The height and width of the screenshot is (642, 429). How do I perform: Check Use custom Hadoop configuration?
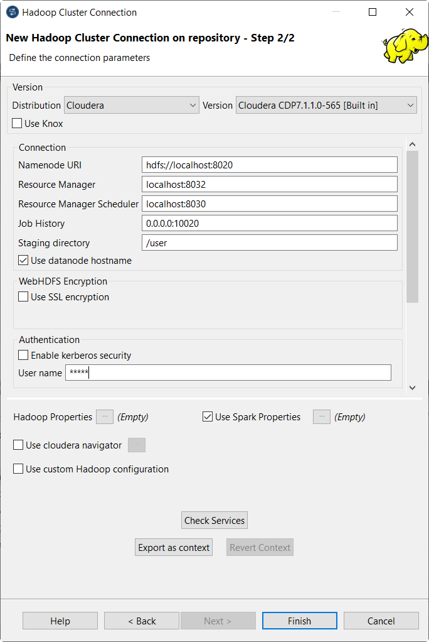18,469
